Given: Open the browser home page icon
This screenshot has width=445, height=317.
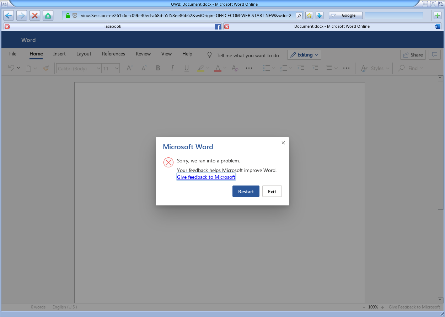Looking at the screenshot, I should [x=48, y=16].
